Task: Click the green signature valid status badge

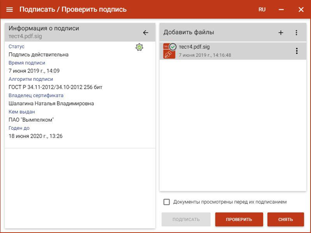Action: 139,47
